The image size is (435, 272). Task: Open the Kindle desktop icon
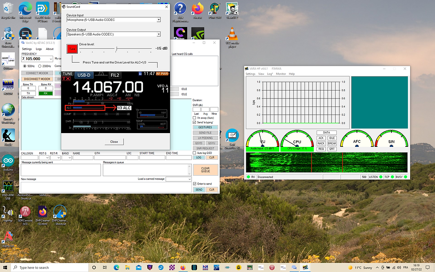(x=8, y=137)
